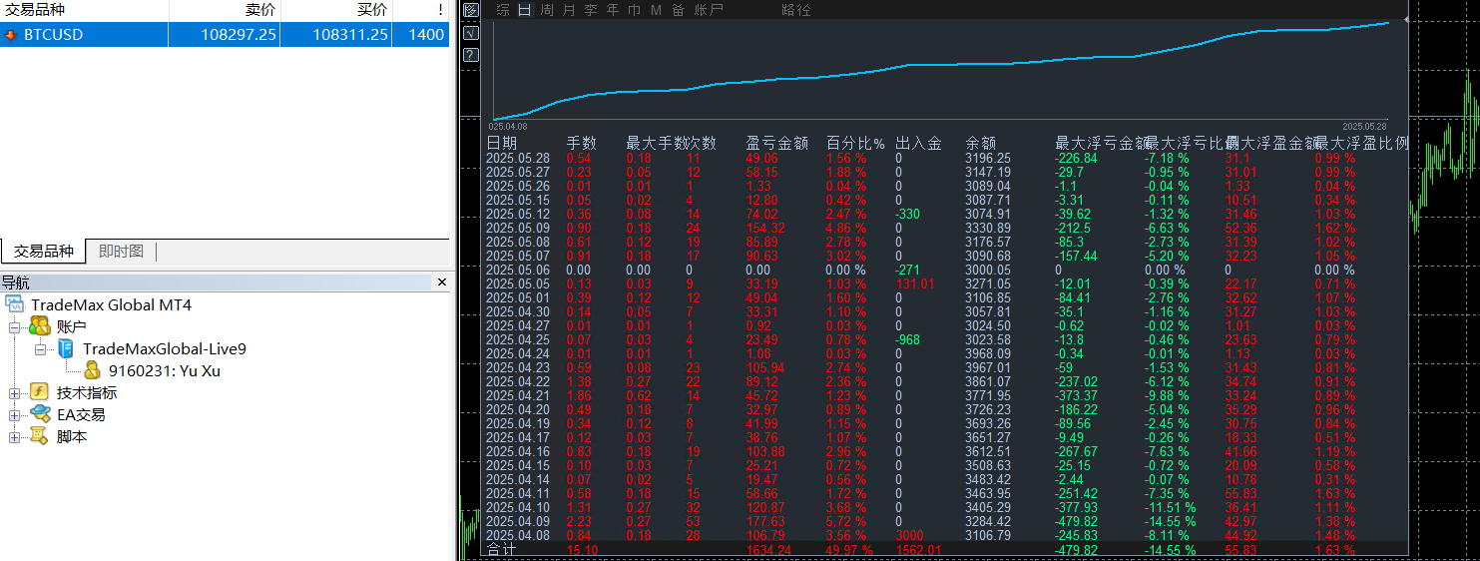Select the 技术指标 navigator item
1480x561 pixels.
click(x=87, y=392)
